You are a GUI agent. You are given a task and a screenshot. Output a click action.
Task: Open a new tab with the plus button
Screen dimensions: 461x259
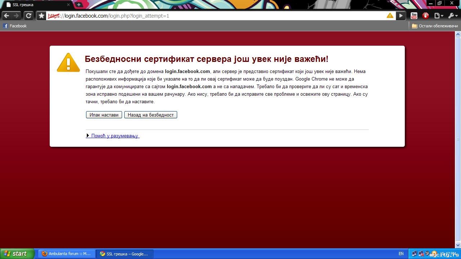[x=79, y=5]
